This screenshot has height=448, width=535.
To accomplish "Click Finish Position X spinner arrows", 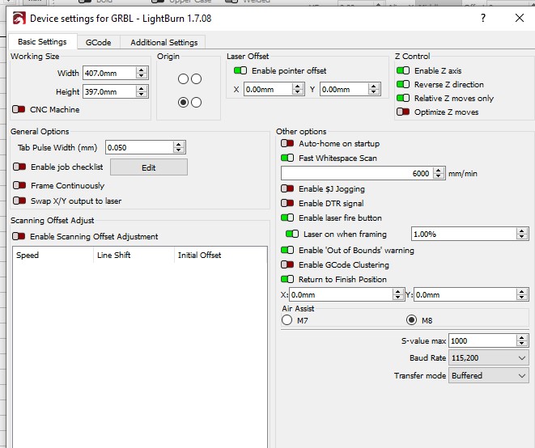I will coord(398,294).
